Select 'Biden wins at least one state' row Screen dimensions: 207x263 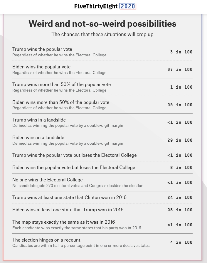pos(68,210)
